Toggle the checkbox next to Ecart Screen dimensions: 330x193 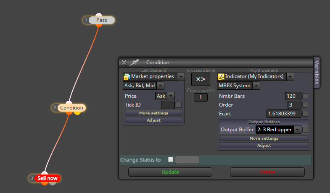(x=305, y=114)
